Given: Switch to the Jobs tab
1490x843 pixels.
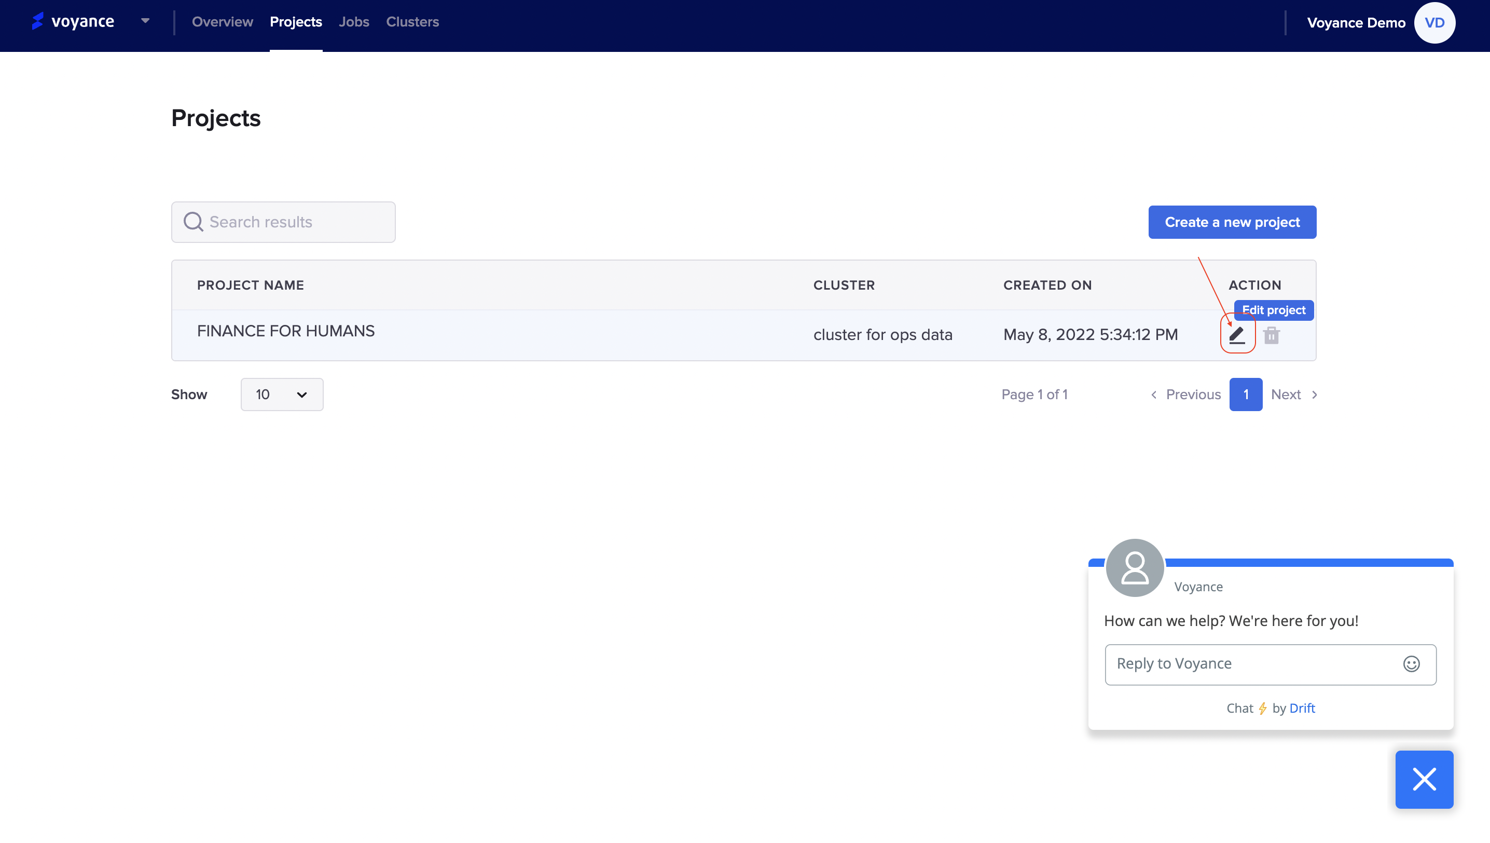Looking at the screenshot, I should 353,22.
